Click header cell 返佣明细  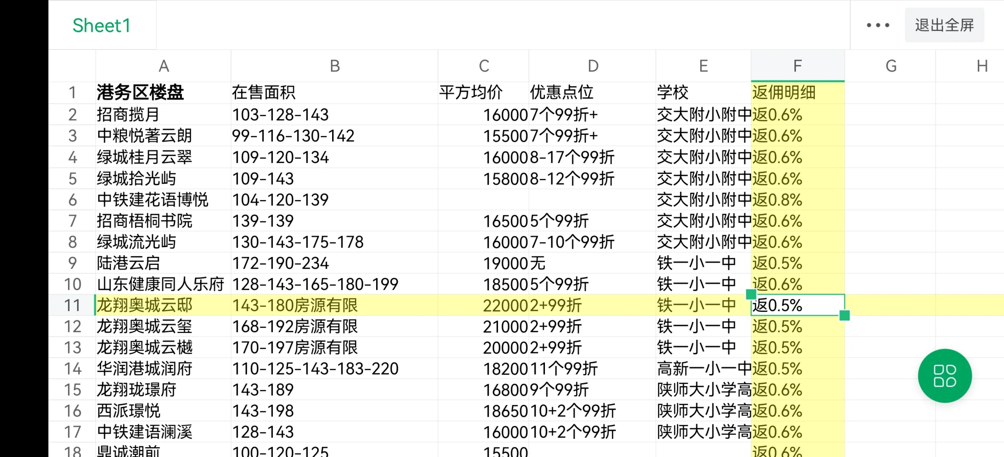tap(798, 93)
